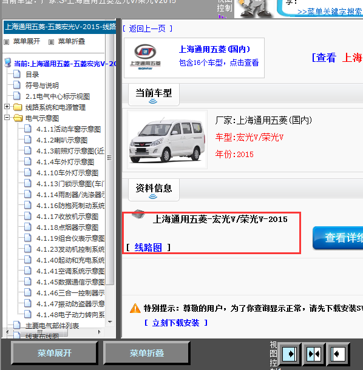The image size is (363, 370).
Task: Click the document icon next to 目录
Action: 16,74
